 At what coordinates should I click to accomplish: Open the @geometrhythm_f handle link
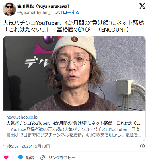[34, 13]
